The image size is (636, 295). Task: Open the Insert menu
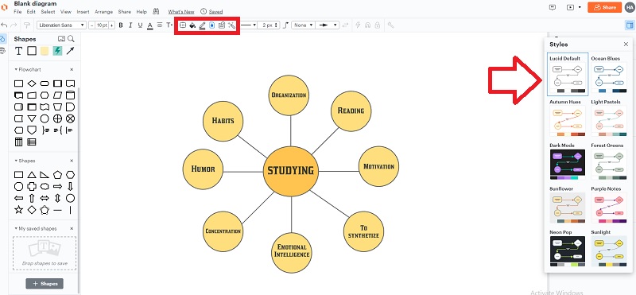click(83, 12)
